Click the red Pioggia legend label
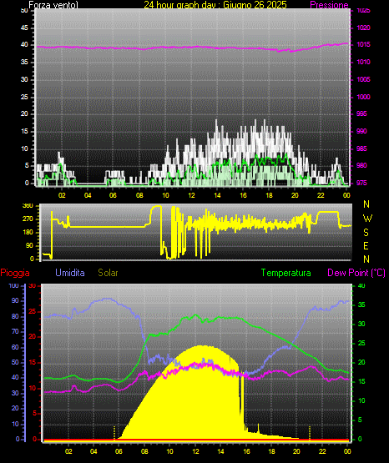Image resolution: width=389 pixels, height=463 pixels. pyautogui.click(x=15, y=273)
